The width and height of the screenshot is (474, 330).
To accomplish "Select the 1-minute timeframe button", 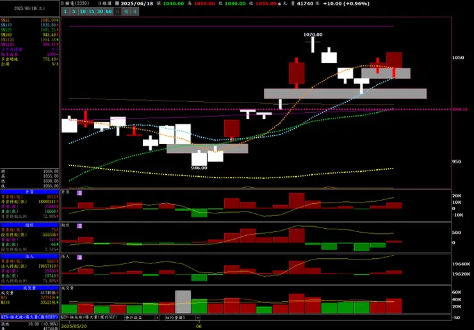I will (x=65, y=12).
